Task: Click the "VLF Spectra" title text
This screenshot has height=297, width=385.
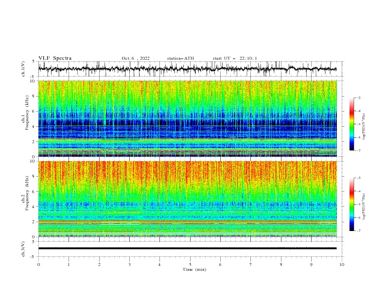Action: [55, 58]
